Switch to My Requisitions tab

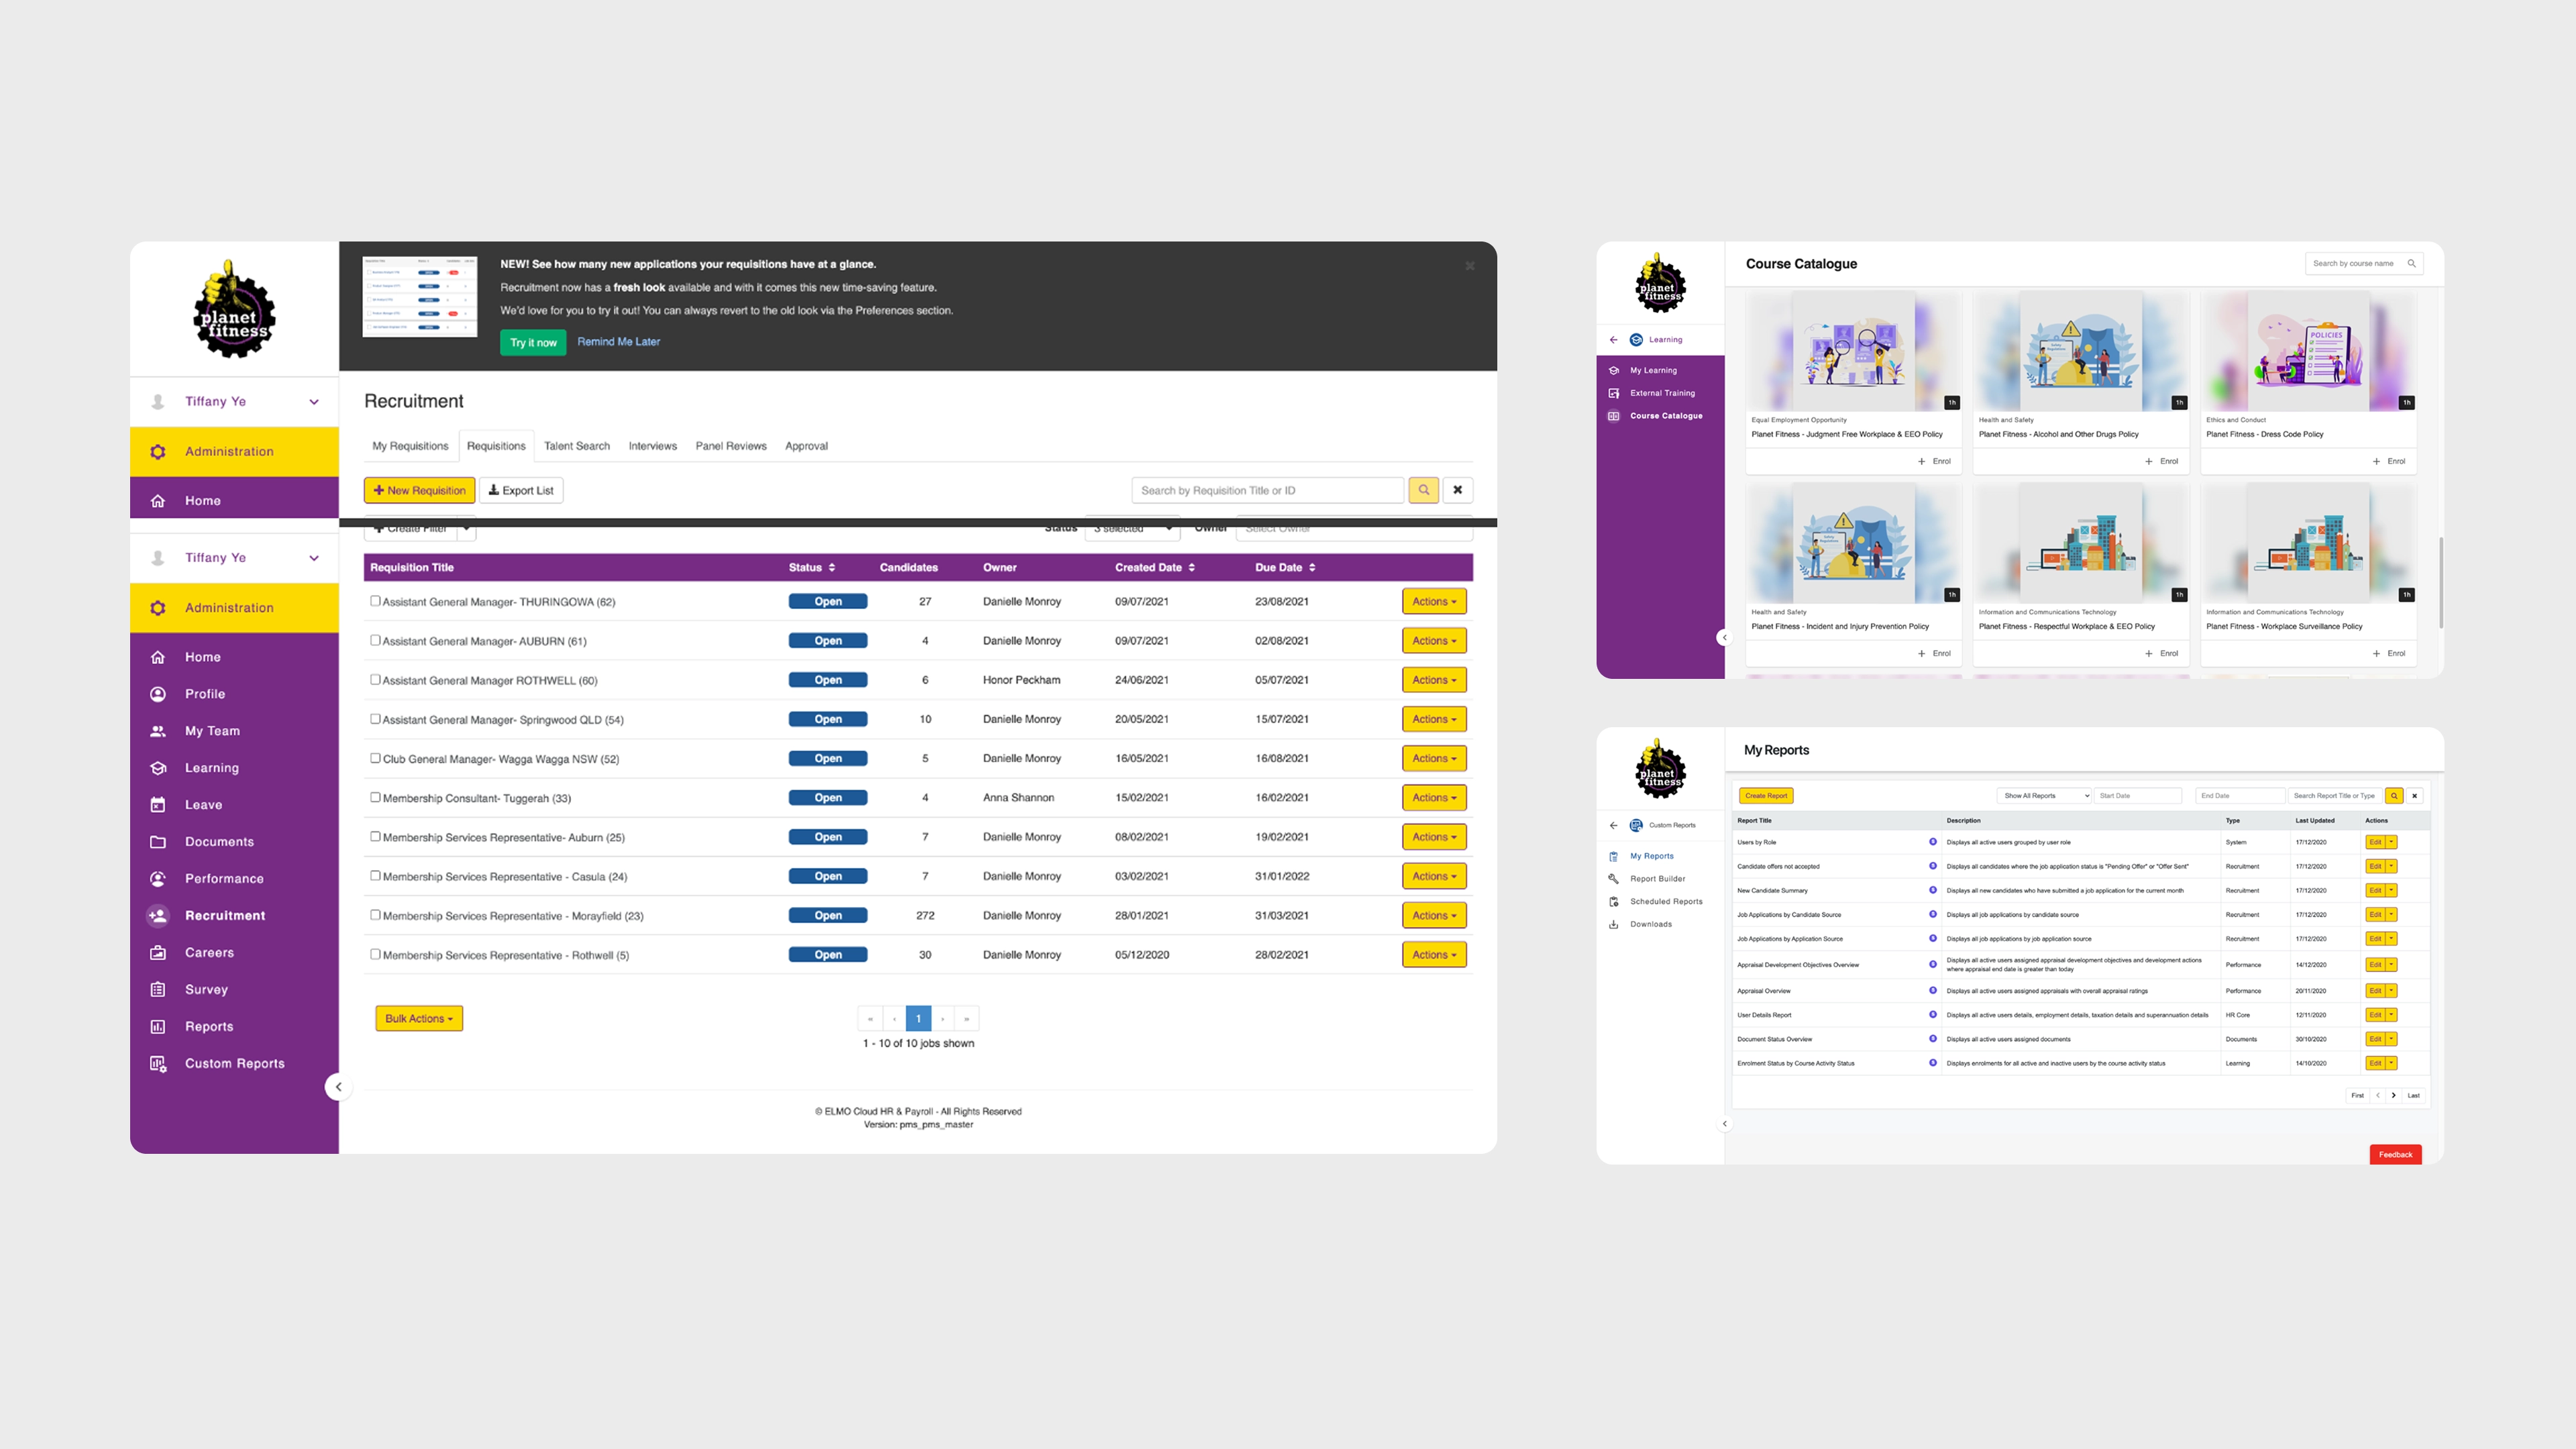(410, 446)
